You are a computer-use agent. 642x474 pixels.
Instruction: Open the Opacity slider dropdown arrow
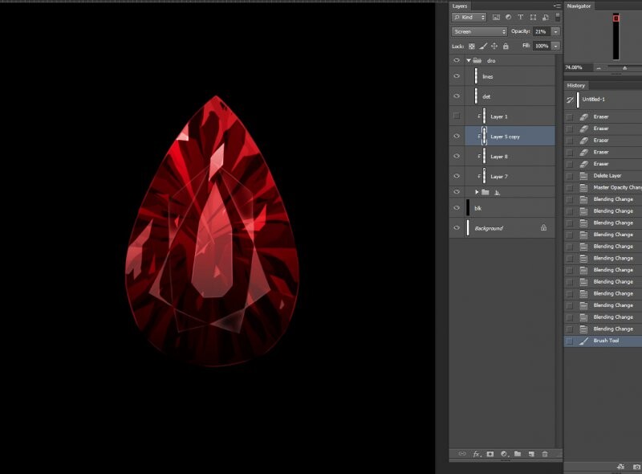point(555,31)
